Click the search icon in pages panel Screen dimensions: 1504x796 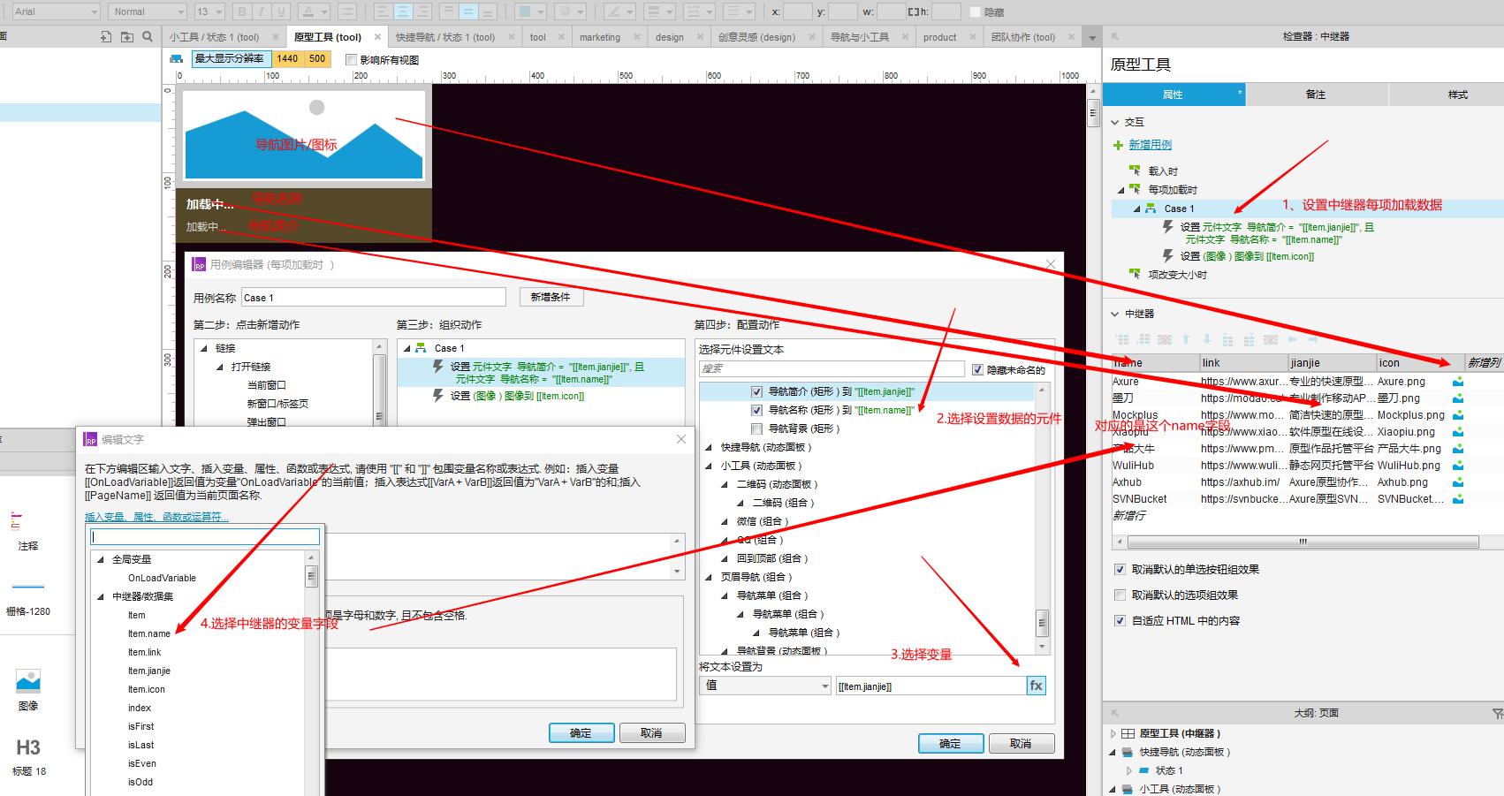(148, 36)
